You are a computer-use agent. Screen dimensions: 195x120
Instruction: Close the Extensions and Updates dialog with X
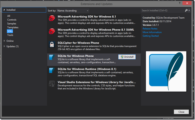[x=187, y=3]
